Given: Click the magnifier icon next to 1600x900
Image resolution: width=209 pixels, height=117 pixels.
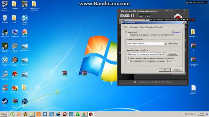Looking at the screenshot, I should tap(154, 19).
